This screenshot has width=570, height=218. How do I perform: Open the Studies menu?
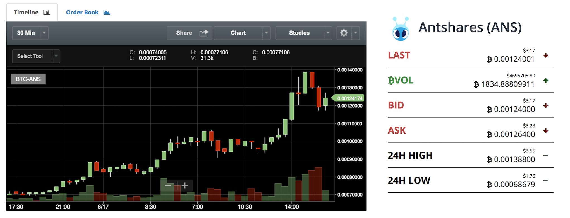(300, 33)
